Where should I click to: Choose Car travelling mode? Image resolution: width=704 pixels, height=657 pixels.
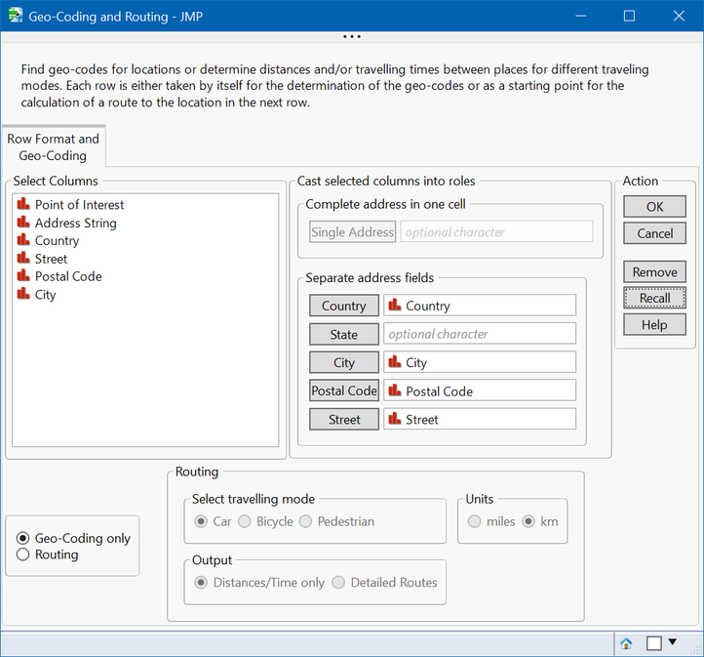(201, 521)
